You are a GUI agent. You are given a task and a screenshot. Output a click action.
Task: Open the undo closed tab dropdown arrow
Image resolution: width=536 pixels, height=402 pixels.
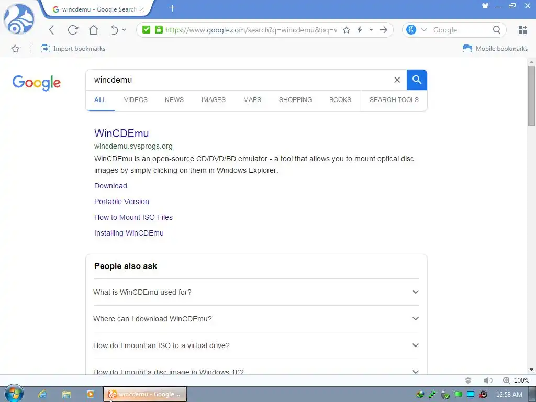(124, 30)
